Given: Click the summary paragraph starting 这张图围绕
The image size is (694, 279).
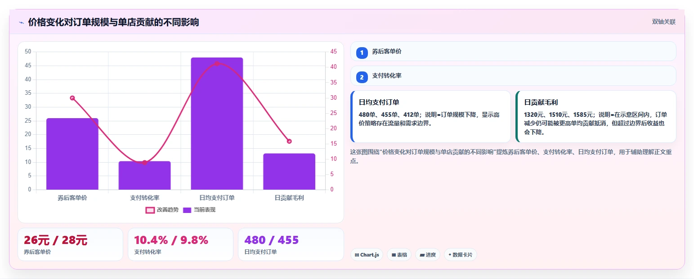Looking at the screenshot, I should click(x=511, y=156).
